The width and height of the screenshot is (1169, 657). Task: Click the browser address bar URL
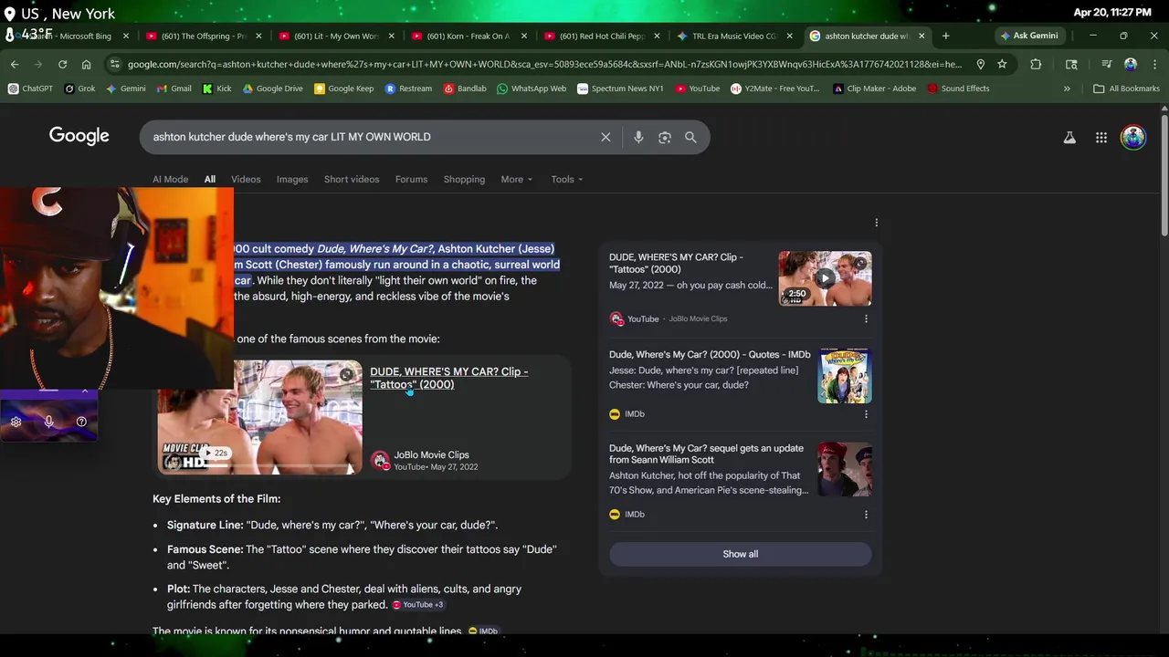543,64
